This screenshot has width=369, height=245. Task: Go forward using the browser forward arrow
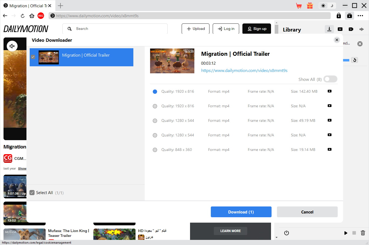(x=14, y=16)
